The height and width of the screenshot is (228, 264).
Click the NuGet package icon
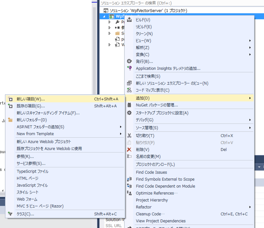[129, 105]
